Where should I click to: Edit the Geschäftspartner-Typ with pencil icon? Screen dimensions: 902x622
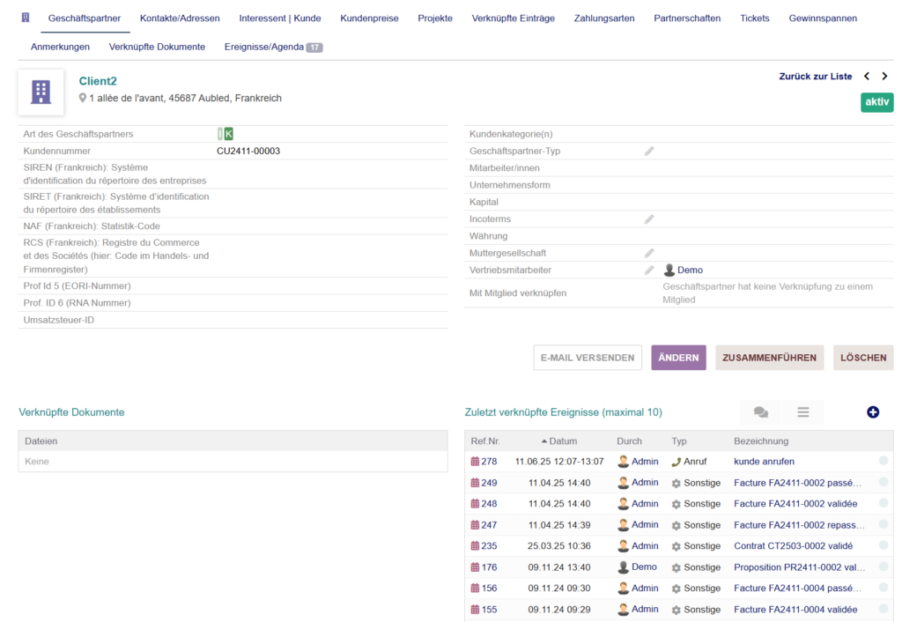point(649,152)
